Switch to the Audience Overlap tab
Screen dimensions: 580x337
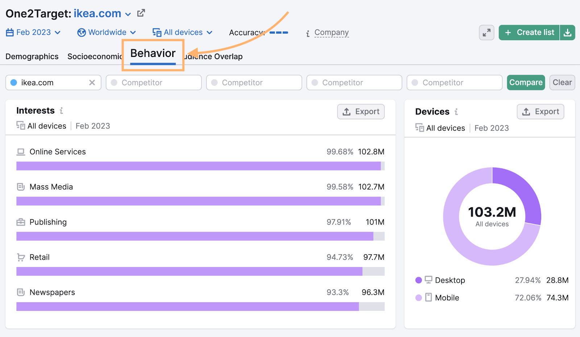214,57
